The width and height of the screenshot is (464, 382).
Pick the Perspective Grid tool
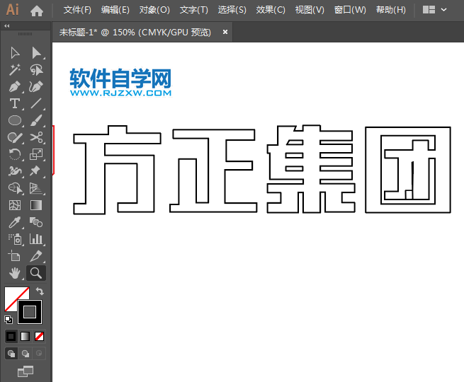[36, 188]
